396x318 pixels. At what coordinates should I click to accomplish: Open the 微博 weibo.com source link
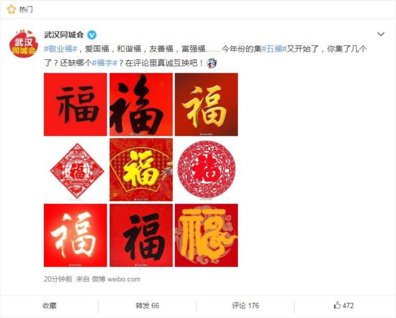tap(116, 279)
